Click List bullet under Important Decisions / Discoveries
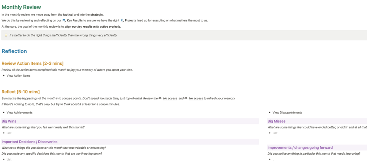Screen dimensions: 367x167 click(x=9, y=159)
